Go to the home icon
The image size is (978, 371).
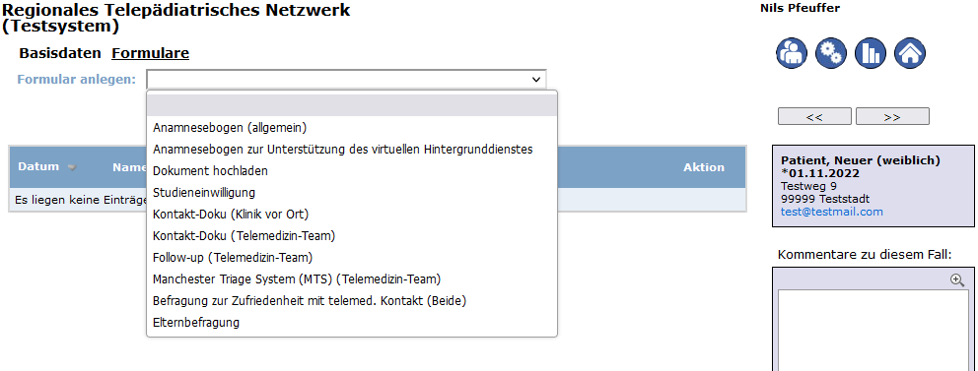pyautogui.click(x=909, y=52)
